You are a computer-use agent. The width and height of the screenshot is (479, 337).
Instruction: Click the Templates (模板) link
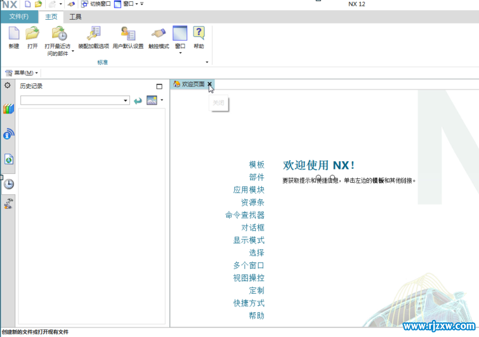[256, 164]
